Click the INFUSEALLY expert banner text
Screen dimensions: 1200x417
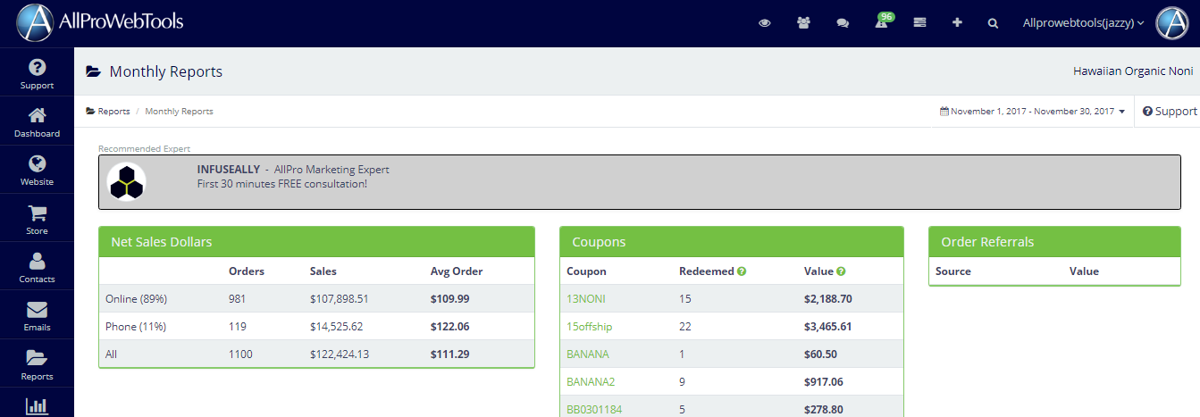[293, 176]
